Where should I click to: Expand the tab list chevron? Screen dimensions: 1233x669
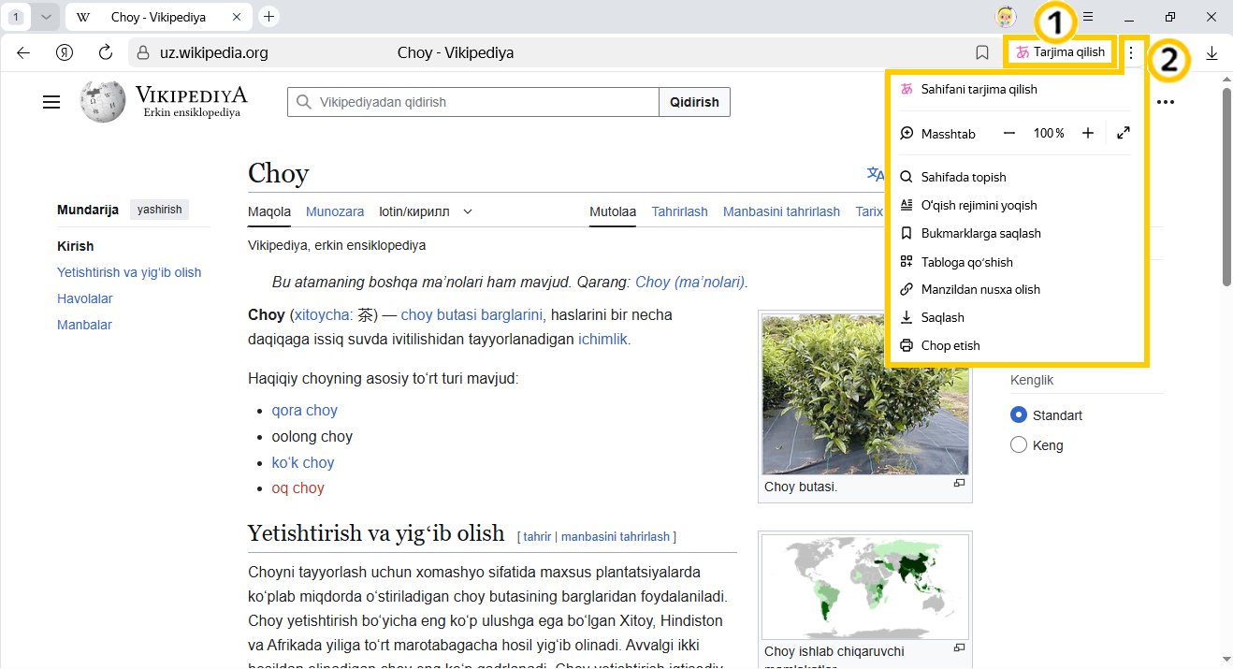tap(45, 17)
